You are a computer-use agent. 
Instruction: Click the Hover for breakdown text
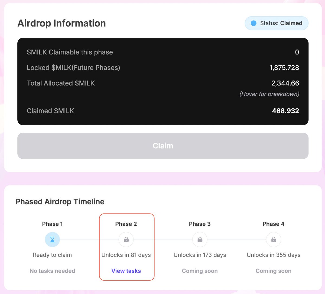pos(269,94)
